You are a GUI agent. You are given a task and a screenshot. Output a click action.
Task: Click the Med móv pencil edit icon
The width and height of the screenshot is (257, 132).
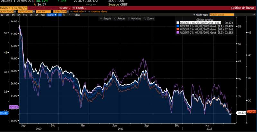coord(86,11)
